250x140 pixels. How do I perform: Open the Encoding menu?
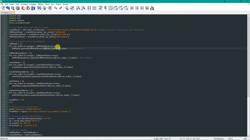click(24, 4)
